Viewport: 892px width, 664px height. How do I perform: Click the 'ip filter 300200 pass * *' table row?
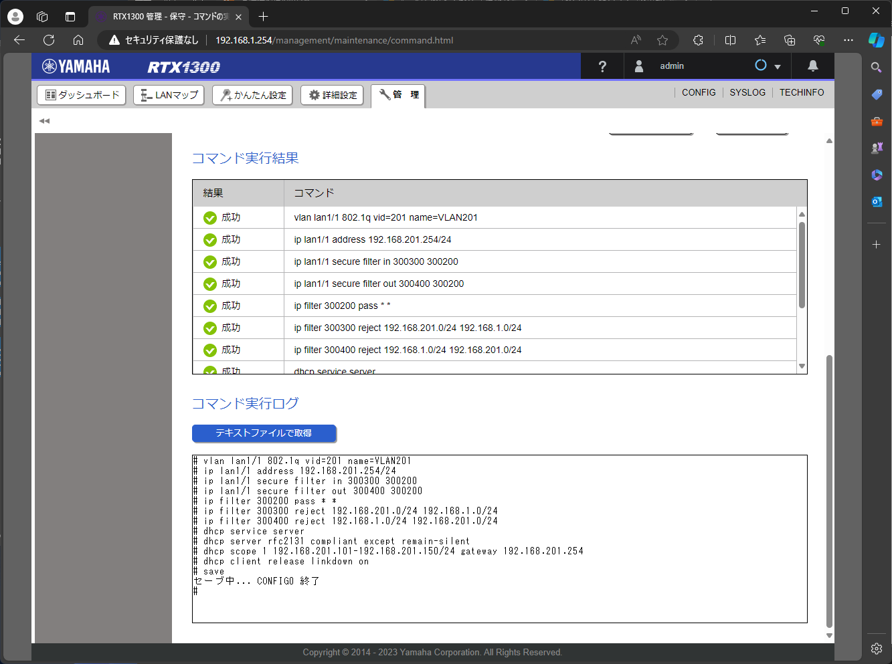click(495, 306)
